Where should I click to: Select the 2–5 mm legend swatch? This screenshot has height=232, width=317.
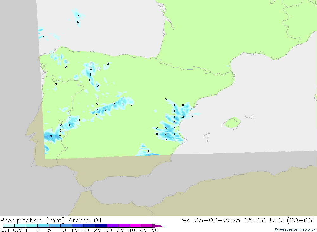point(43,226)
